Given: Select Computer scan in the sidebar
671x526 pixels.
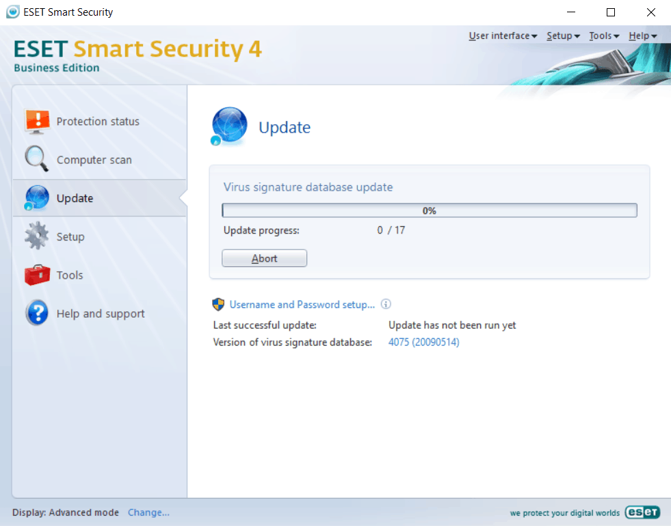Looking at the screenshot, I should 94,160.
